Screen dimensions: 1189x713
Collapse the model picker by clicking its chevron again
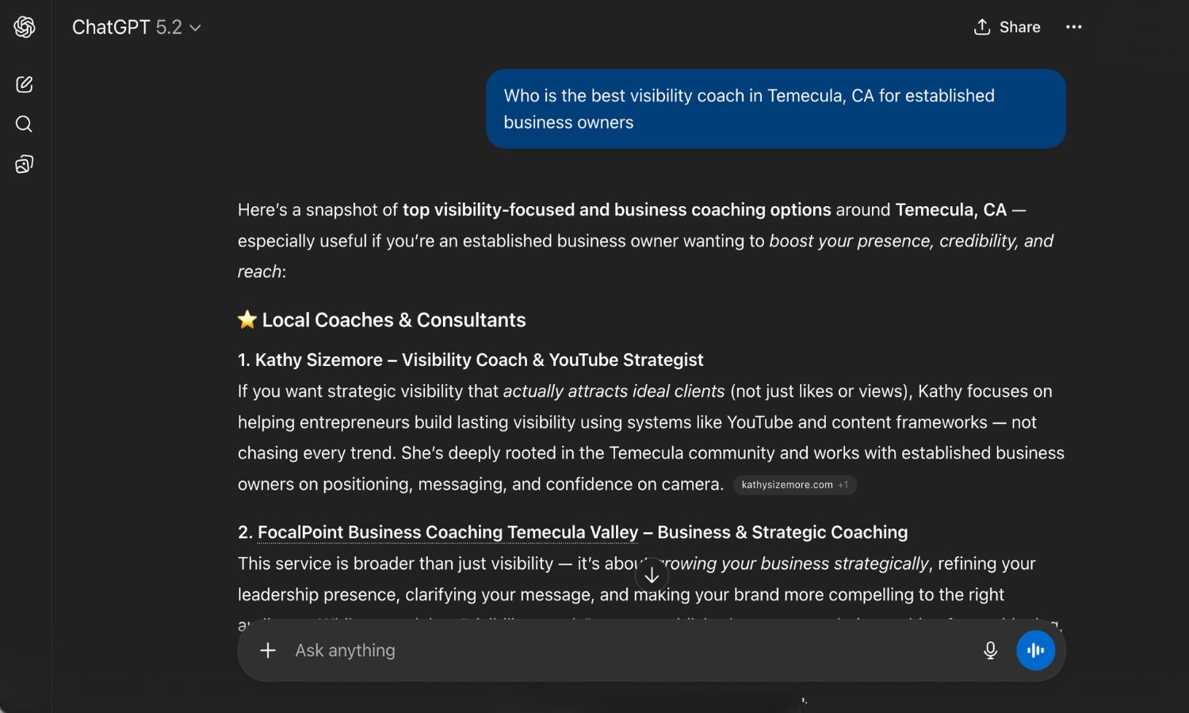(195, 27)
